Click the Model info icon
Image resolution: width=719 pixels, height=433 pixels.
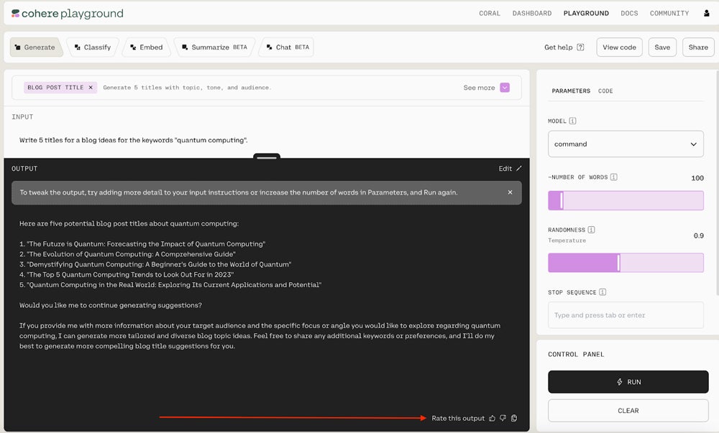click(573, 121)
